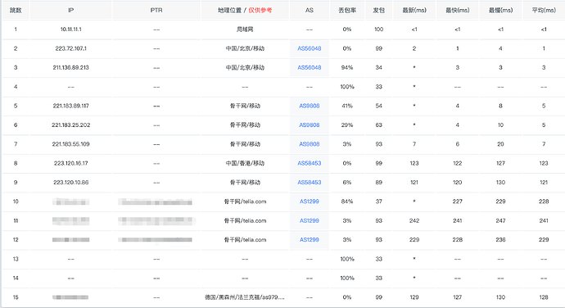Click the 发包 column header
The image size is (565, 308).
point(378,10)
